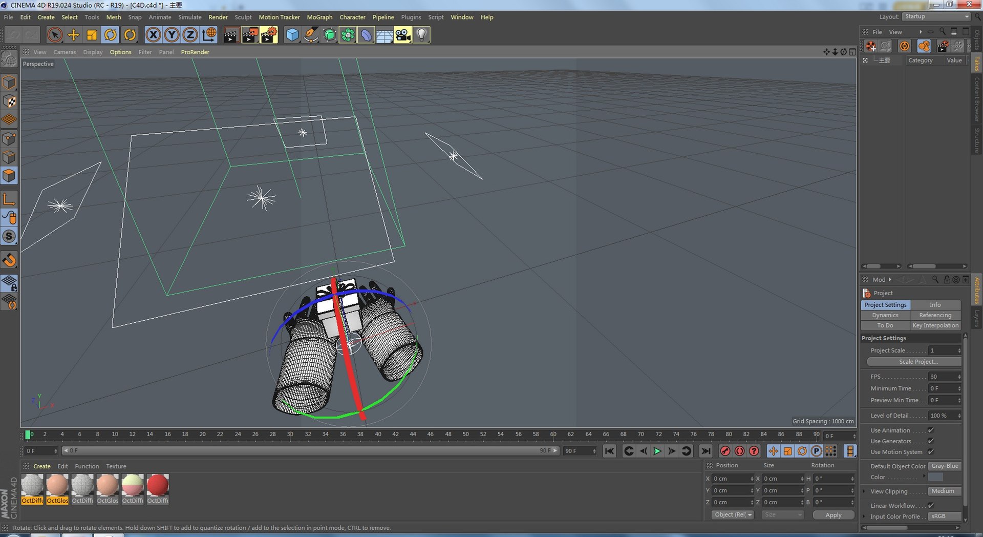Screen dimensions: 983x537
Task: Toggle Use Generators checkbox
Action: [x=931, y=441]
